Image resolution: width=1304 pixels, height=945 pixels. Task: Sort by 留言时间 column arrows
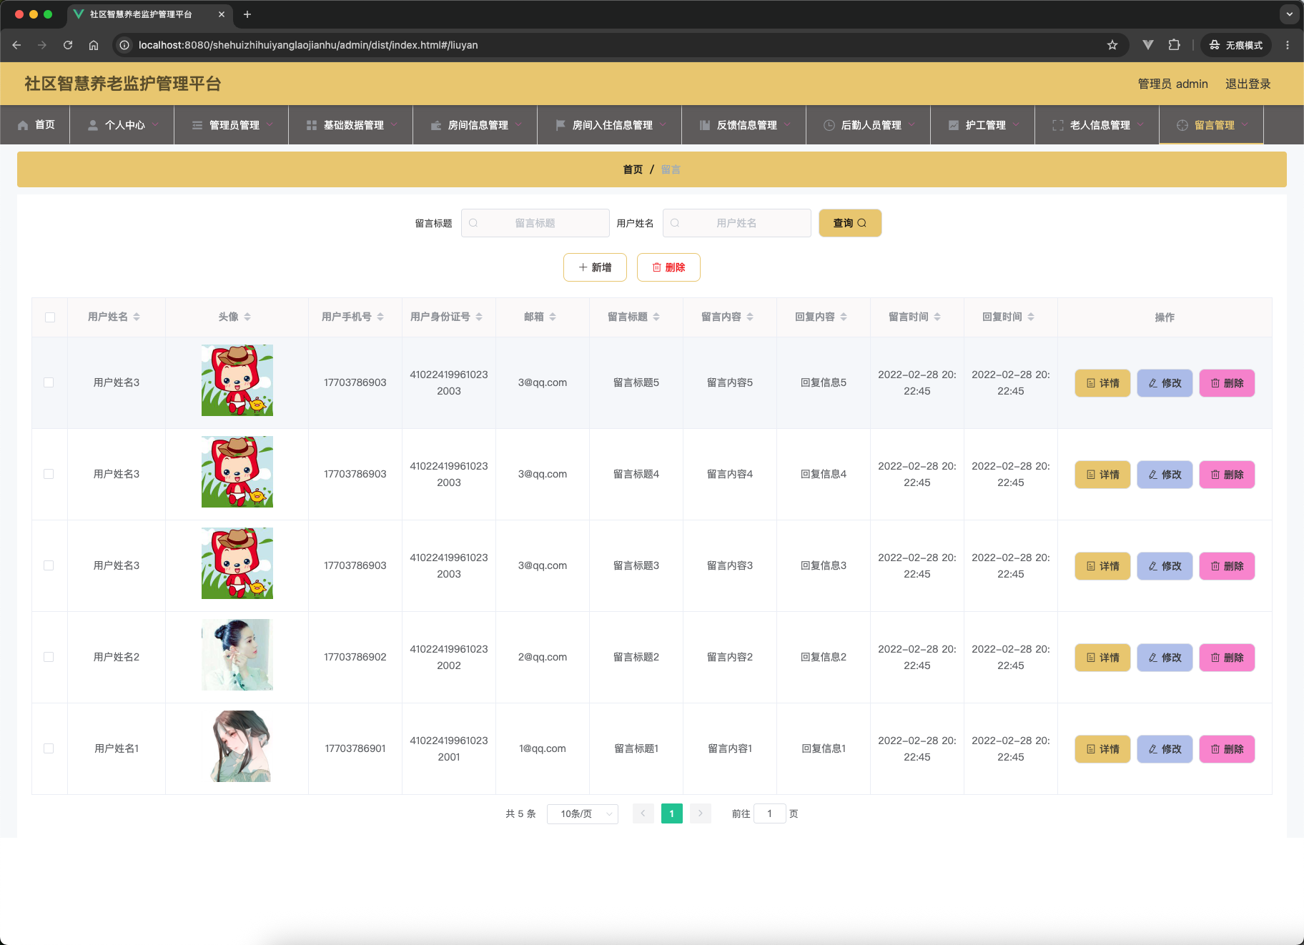pyautogui.click(x=937, y=317)
